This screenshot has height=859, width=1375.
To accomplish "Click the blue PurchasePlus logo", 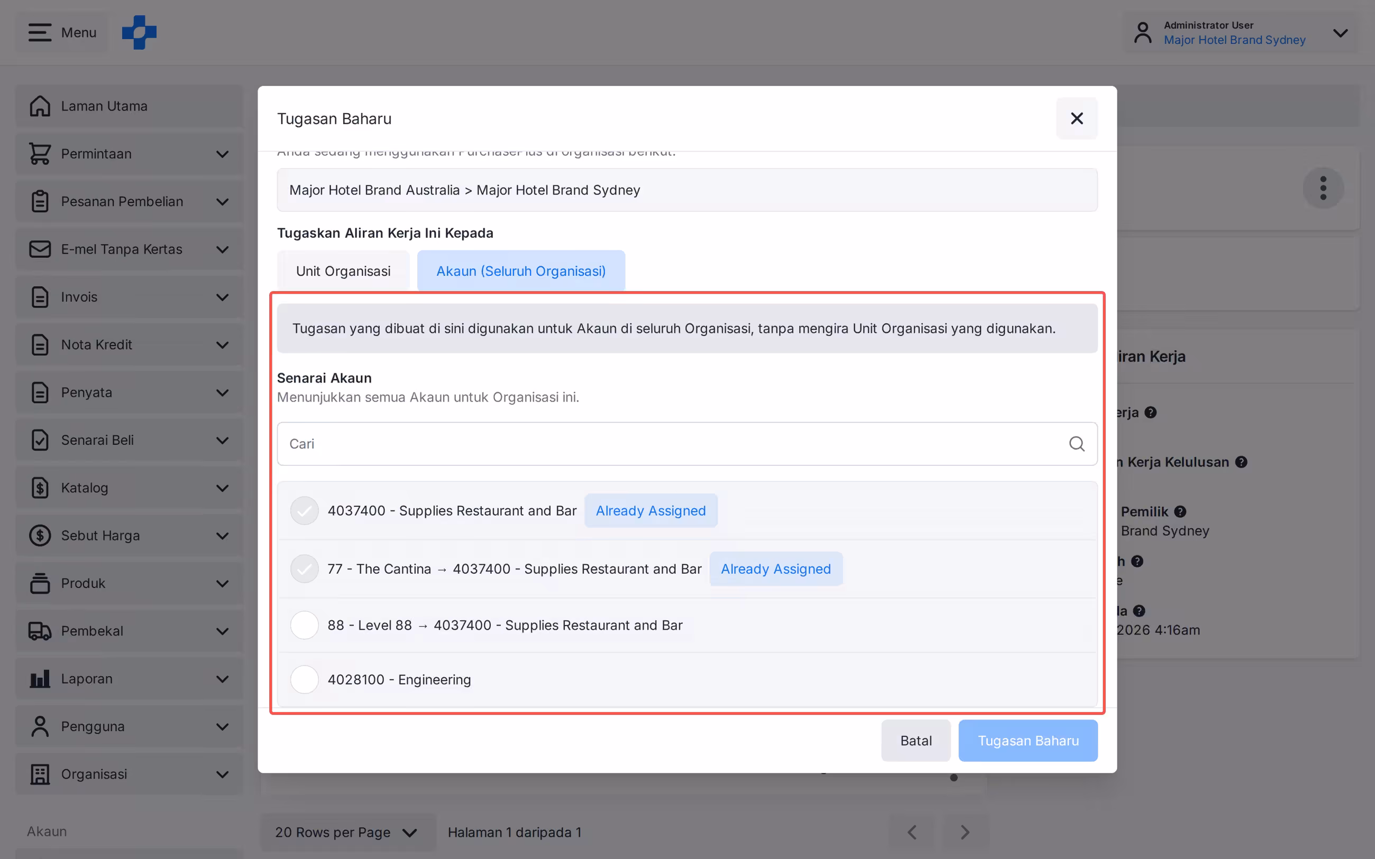I will click(x=139, y=32).
